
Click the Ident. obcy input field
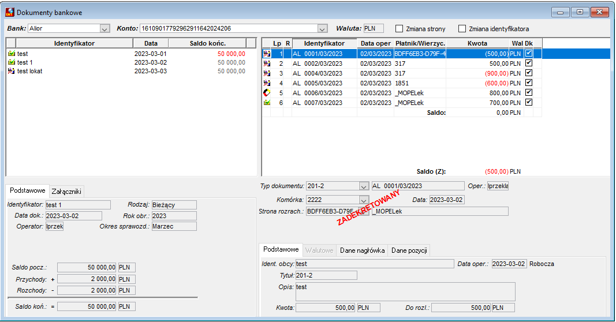(375, 264)
